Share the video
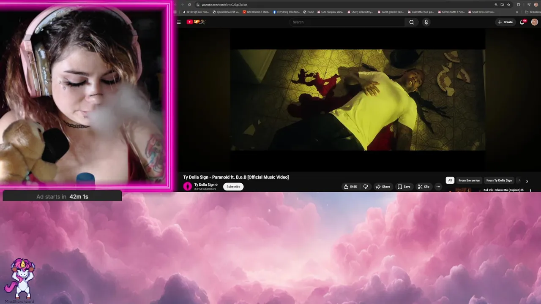Screen dimensions: 541x304 point(383,187)
